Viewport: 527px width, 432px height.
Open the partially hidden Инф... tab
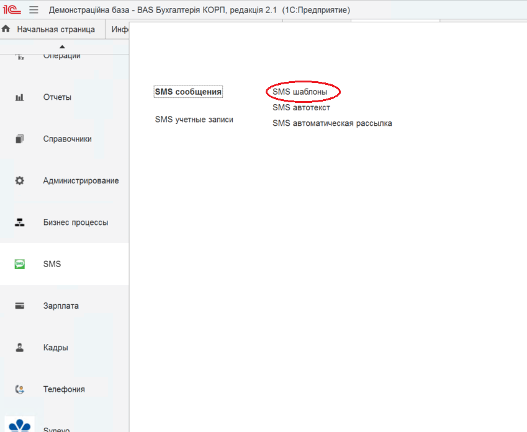119,30
